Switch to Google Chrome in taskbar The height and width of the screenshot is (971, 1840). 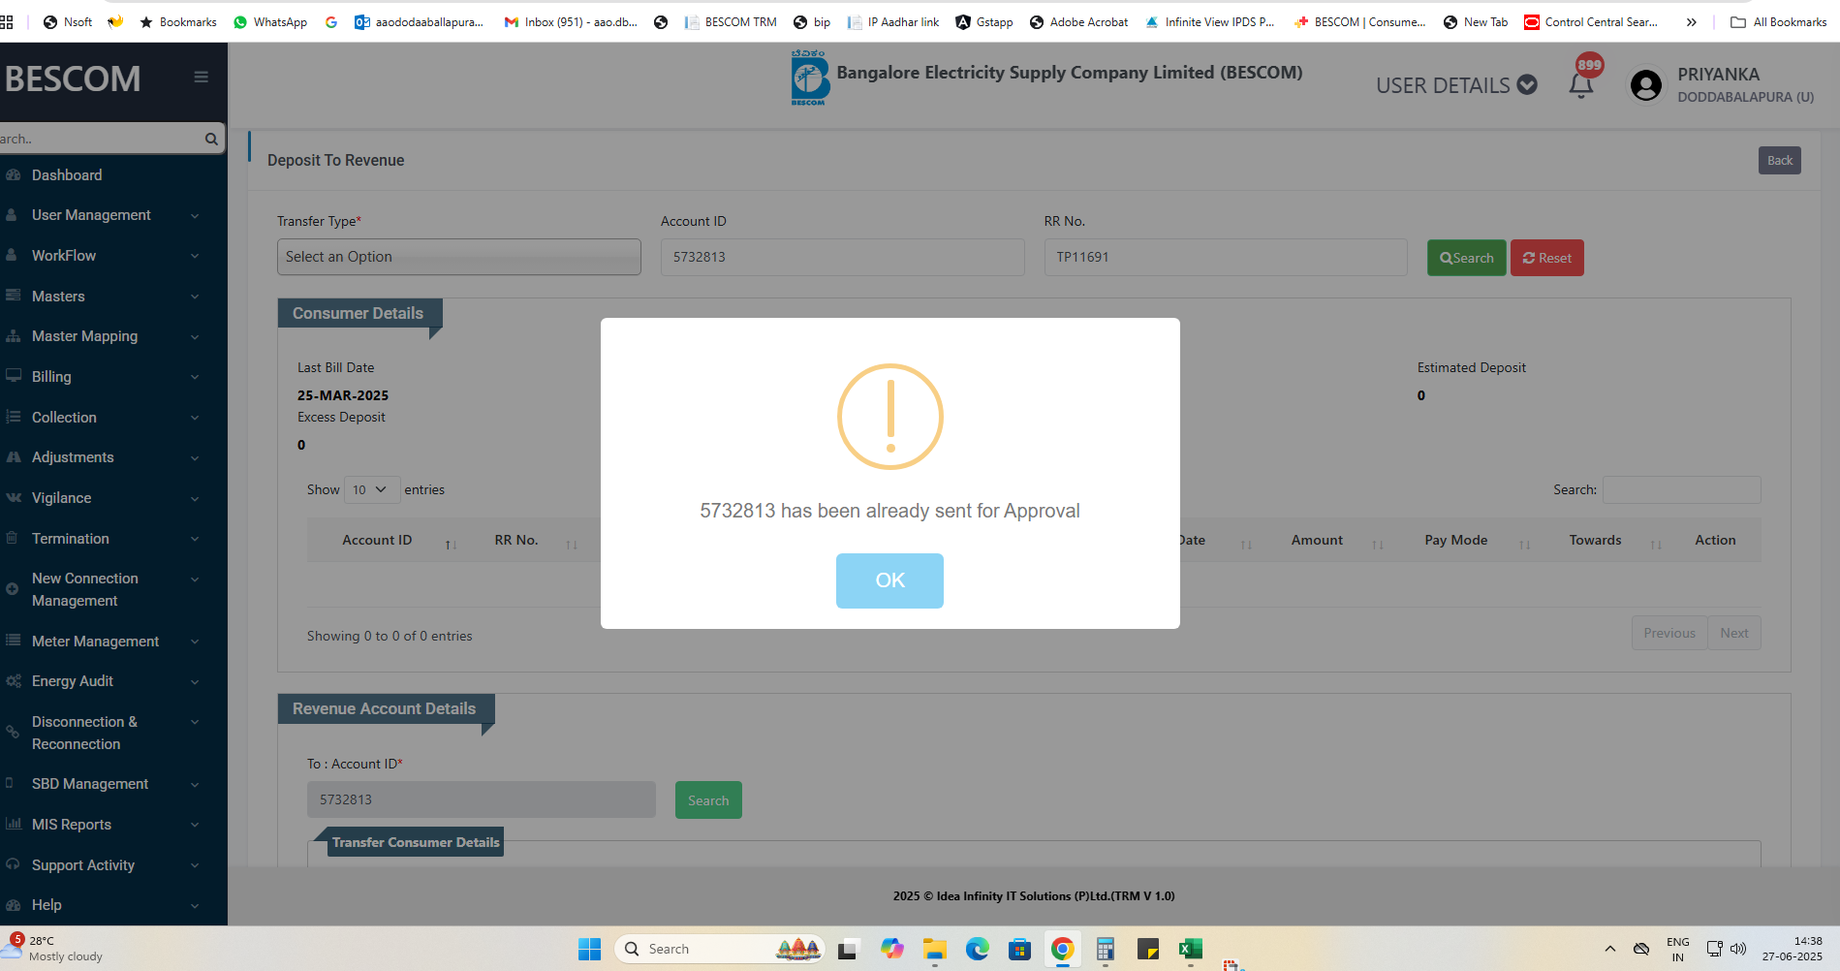(1062, 949)
